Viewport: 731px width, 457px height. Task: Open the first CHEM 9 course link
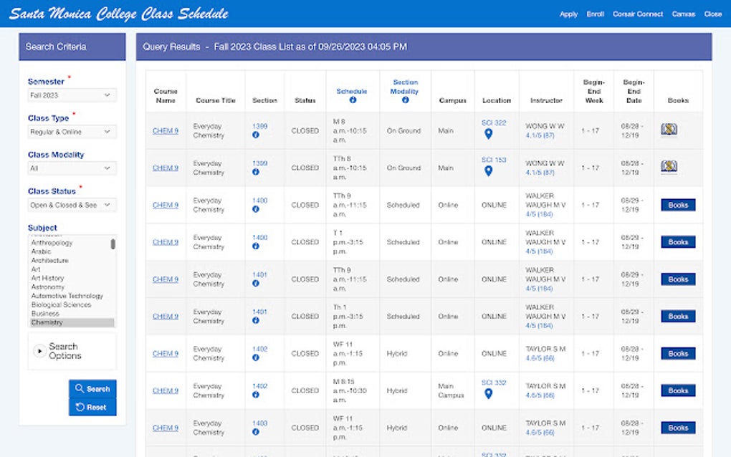pyautogui.click(x=166, y=131)
